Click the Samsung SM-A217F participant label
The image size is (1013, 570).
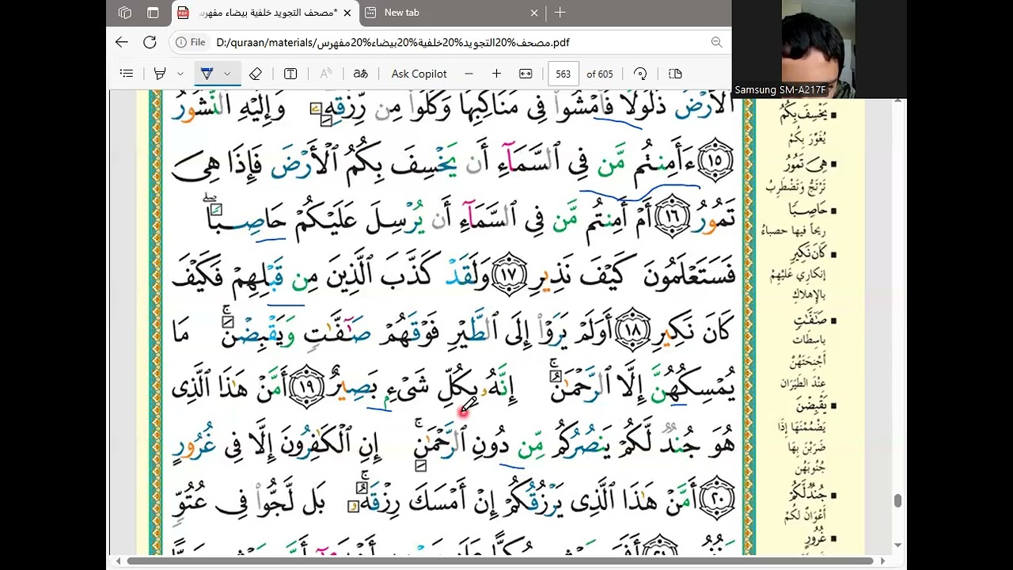coord(780,90)
